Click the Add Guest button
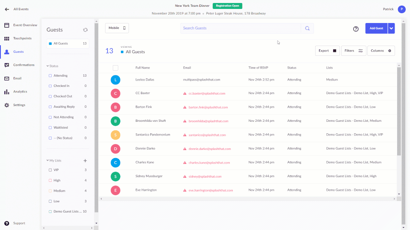The image size is (410, 230). tap(376, 28)
